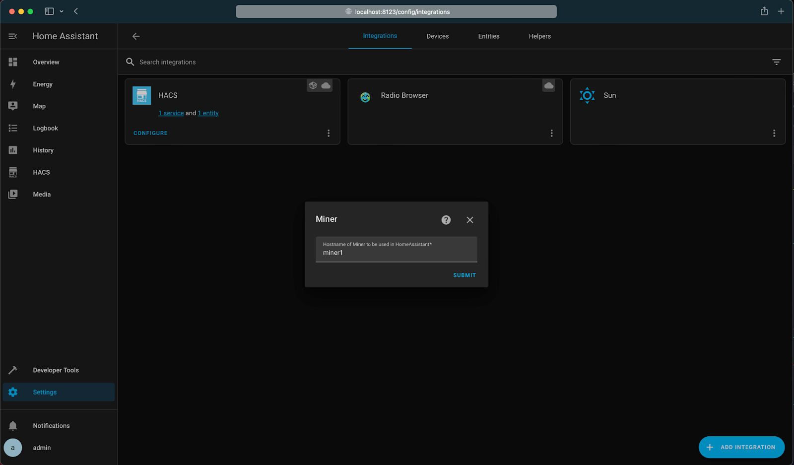Click HACS custom integration box icon
The image size is (794, 465).
tap(313, 85)
